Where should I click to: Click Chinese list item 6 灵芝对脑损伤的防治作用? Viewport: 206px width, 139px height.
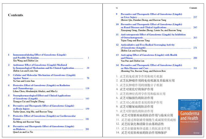point(135,98)
